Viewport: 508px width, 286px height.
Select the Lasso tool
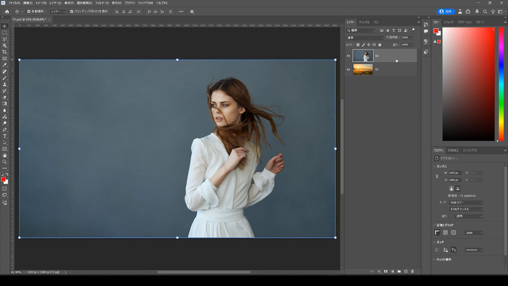[4, 39]
